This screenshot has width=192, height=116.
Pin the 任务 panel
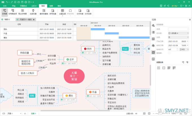(x=190, y=19)
